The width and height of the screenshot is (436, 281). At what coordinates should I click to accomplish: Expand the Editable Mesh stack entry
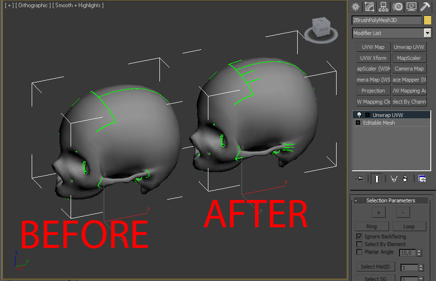tap(358, 122)
